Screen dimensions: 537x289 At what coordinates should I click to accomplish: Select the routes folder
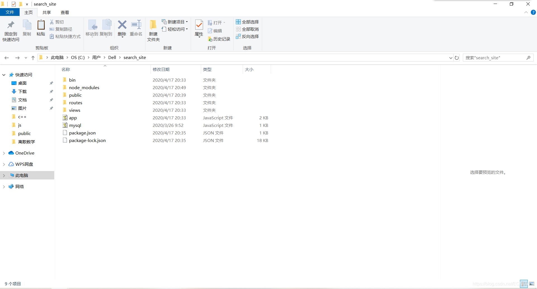pyautogui.click(x=76, y=103)
